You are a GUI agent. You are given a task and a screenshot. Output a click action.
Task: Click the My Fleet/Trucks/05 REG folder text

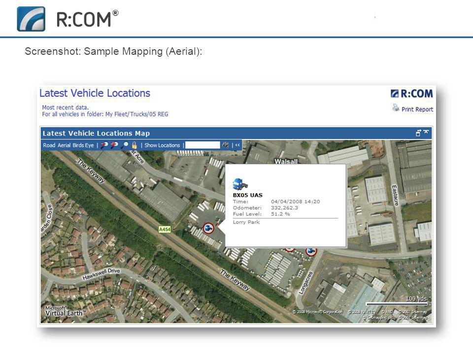pyautogui.click(x=136, y=114)
